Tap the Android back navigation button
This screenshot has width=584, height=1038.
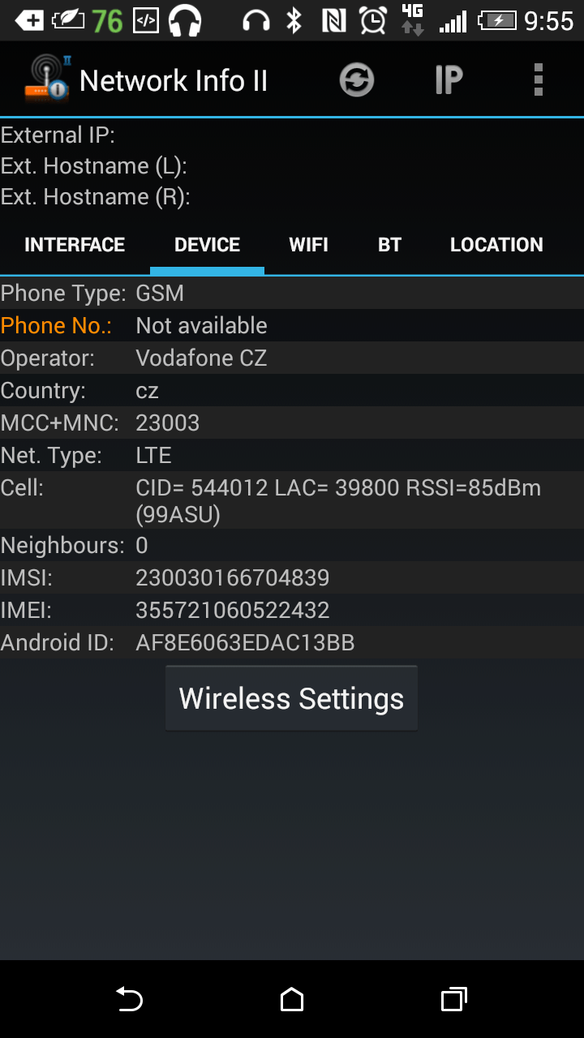tap(129, 999)
